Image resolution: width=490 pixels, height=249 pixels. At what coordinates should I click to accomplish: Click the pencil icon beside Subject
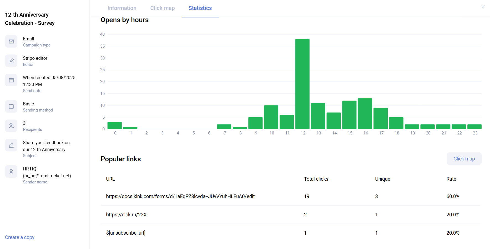click(11, 145)
